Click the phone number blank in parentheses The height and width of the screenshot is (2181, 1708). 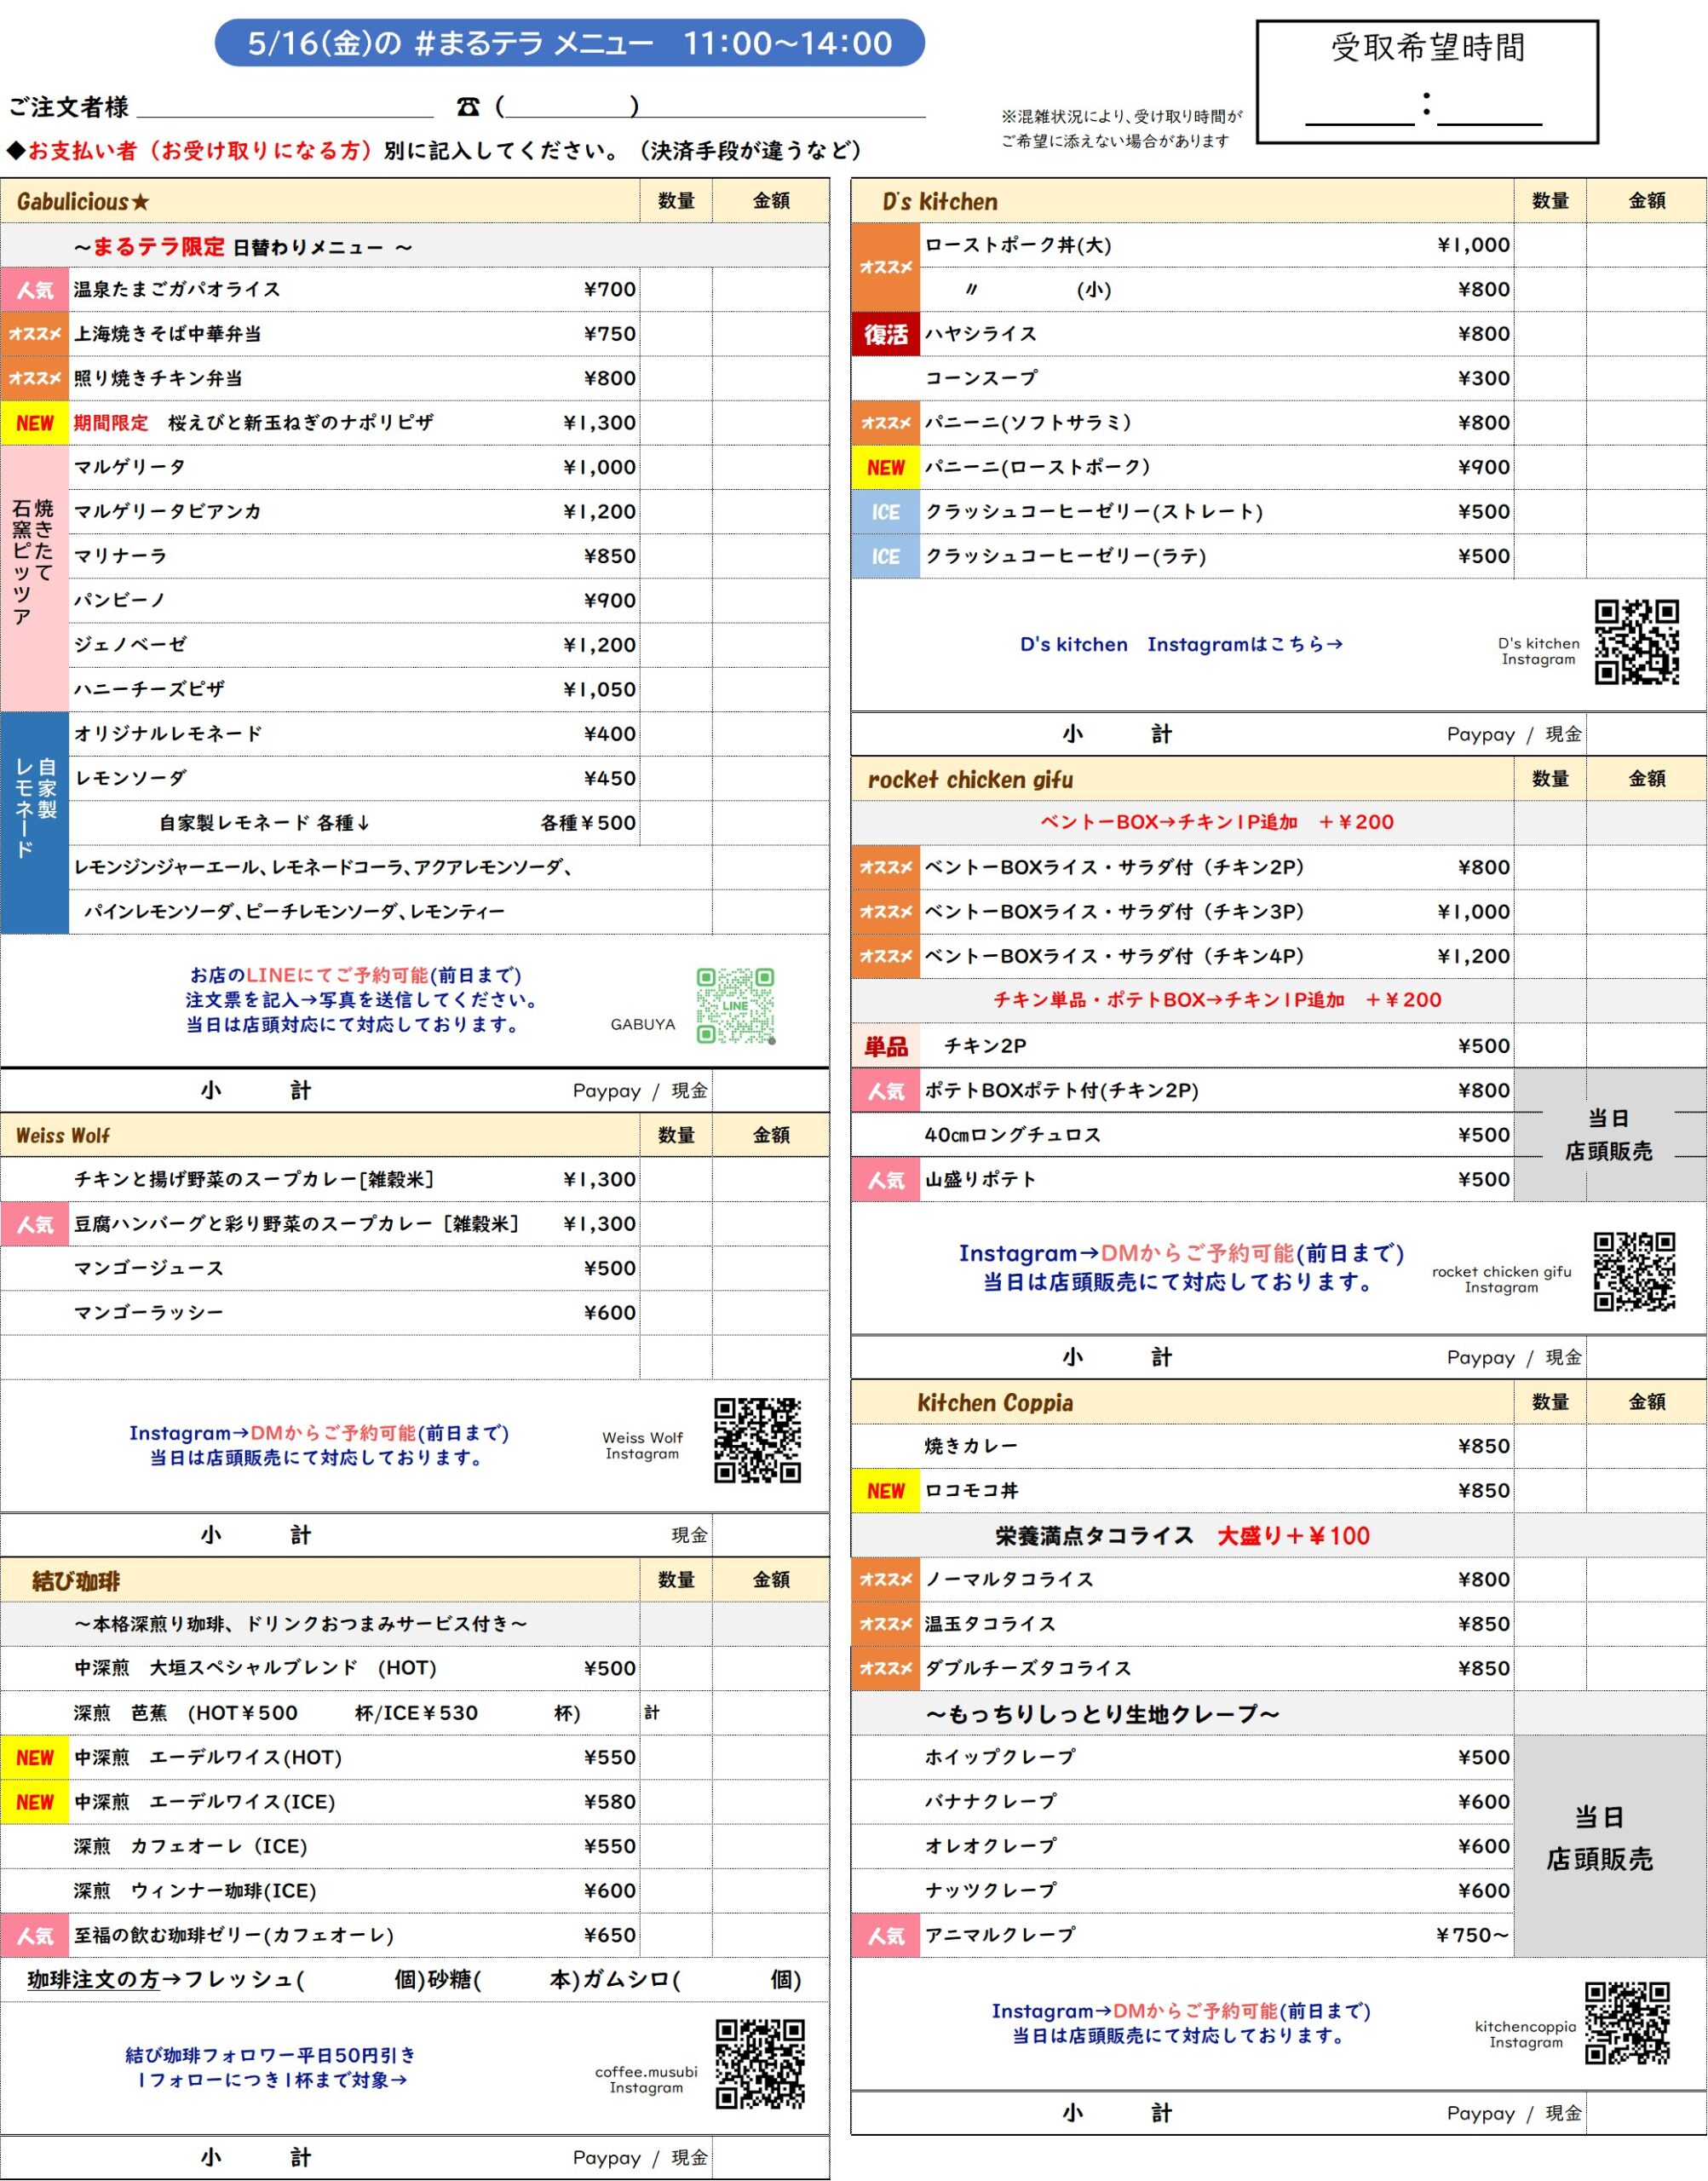[567, 106]
